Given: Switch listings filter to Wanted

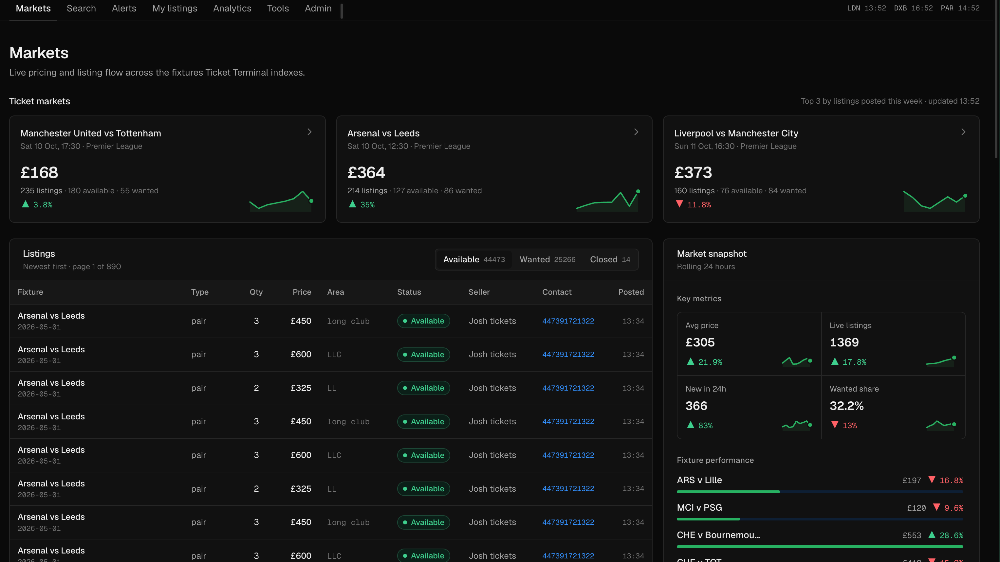Looking at the screenshot, I should 547,259.
